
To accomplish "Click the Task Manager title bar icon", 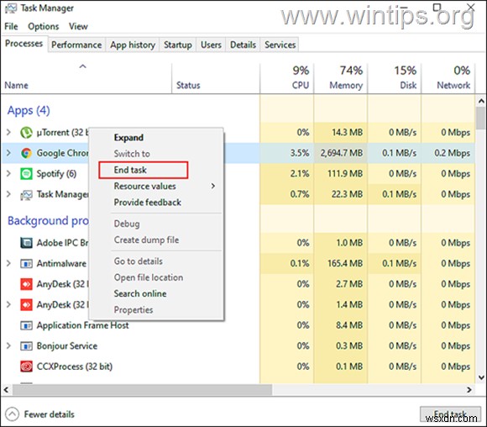I will tap(11, 8).
